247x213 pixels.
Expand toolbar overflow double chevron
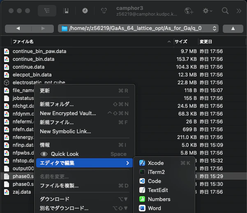tap(239, 11)
